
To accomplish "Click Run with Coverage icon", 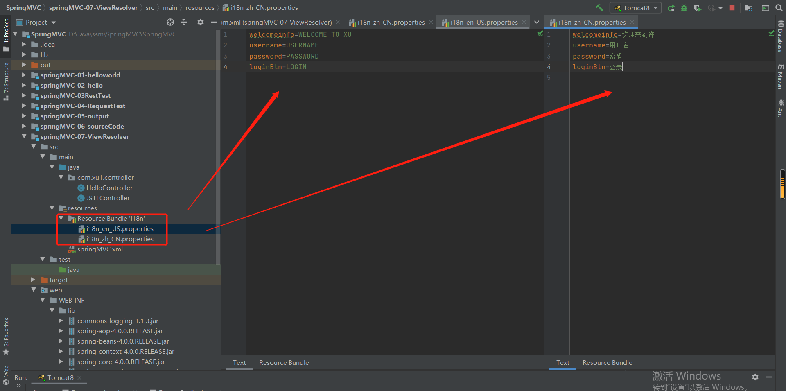I will 697,8.
